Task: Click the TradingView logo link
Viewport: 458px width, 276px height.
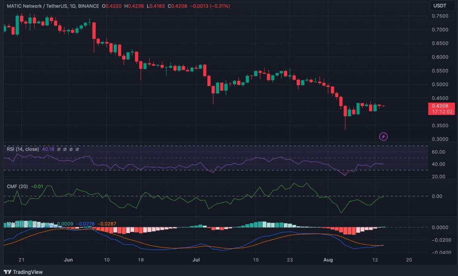Action: (23, 272)
